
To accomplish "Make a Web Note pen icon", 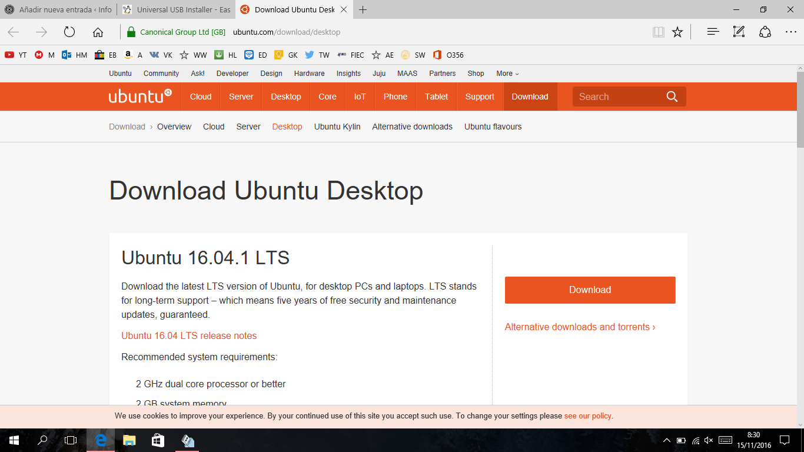I will coord(739,32).
